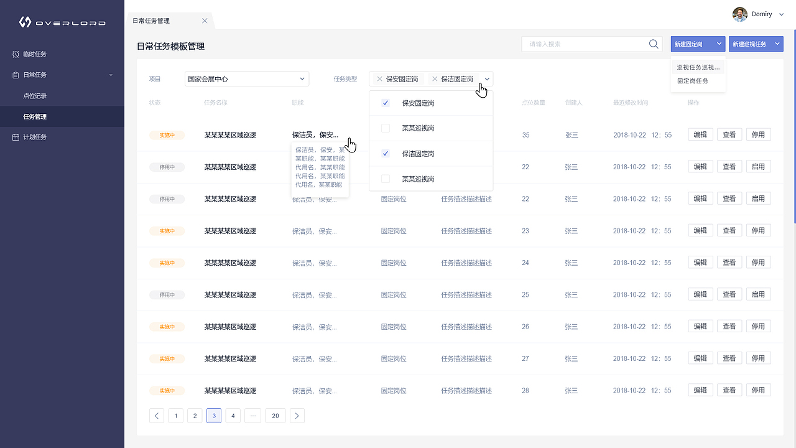This screenshot has height=448, width=796.
Task: Click the current page 3 button
Action: (214, 416)
